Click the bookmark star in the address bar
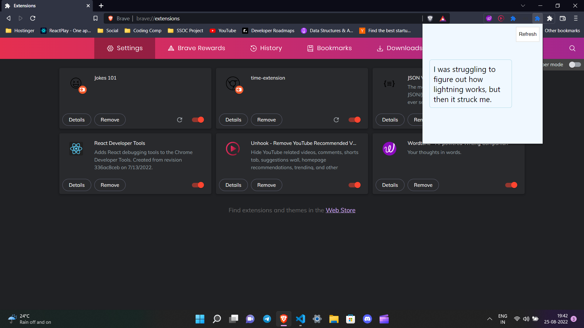 [x=95, y=18]
